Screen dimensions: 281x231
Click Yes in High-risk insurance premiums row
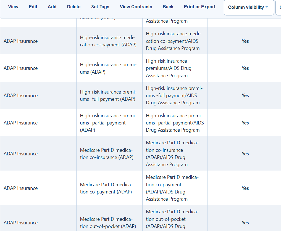tap(245, 68)
